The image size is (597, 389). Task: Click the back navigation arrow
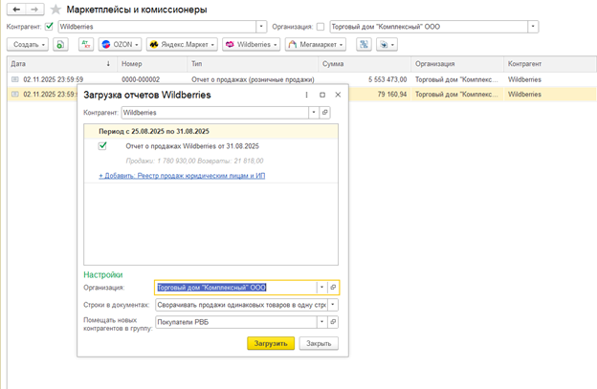point(16,9)
